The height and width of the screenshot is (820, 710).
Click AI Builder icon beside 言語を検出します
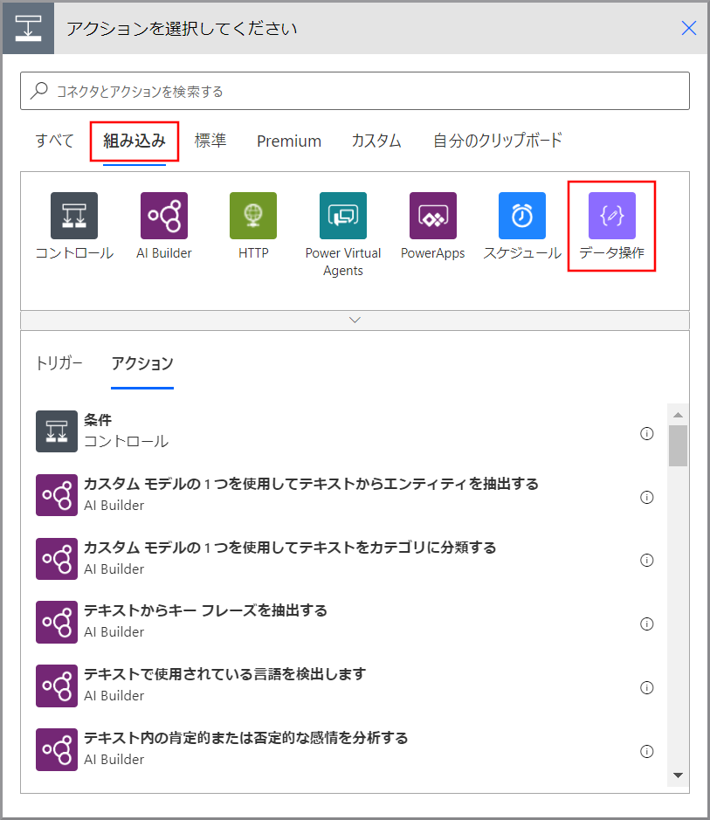(57, 686)
